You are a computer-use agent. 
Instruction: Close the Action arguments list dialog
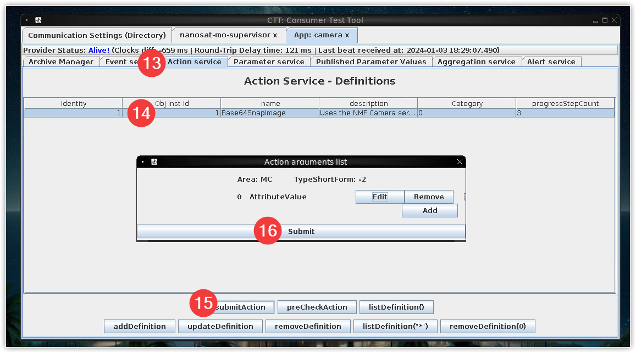(460, 162)
